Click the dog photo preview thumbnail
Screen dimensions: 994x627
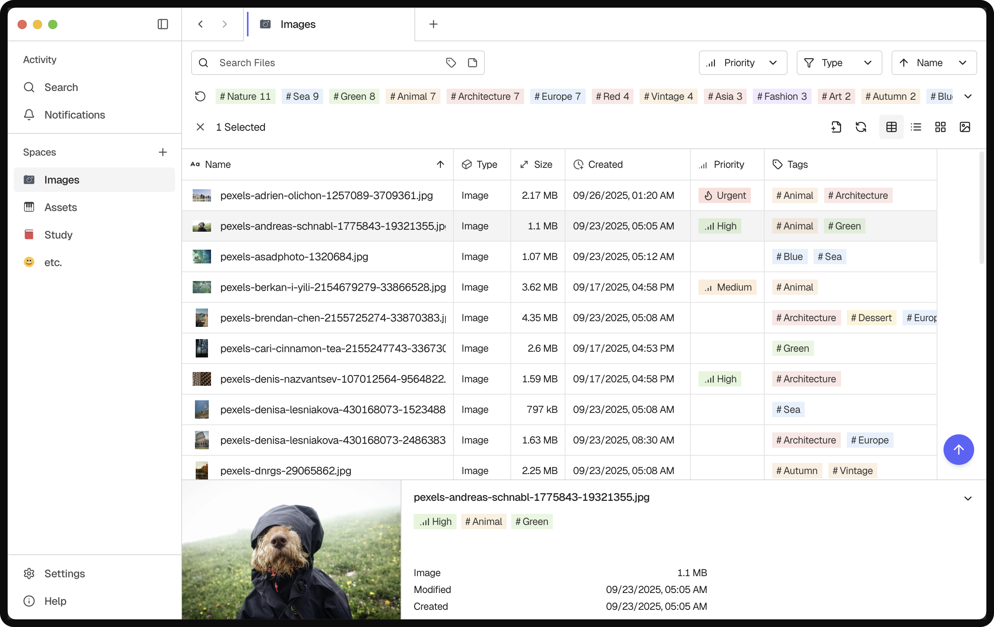tap(292, 549)
